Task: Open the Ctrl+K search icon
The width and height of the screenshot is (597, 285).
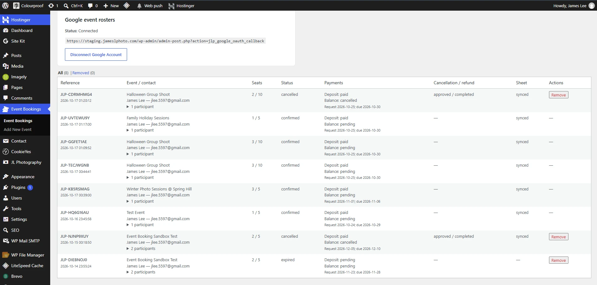Action: [66, 6]
